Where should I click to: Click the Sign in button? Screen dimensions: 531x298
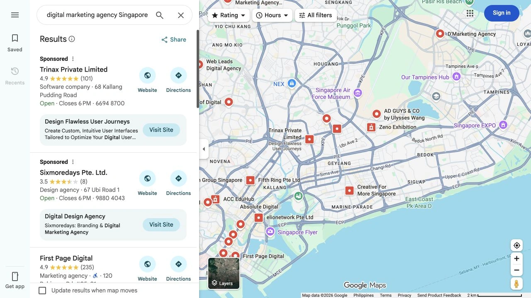click(x=502, y=13)
